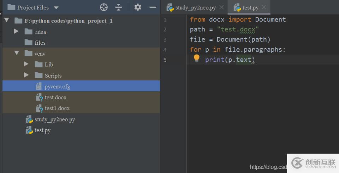Click Document(path) on line 3
The image size is (339, 173).
coord(243,39)
